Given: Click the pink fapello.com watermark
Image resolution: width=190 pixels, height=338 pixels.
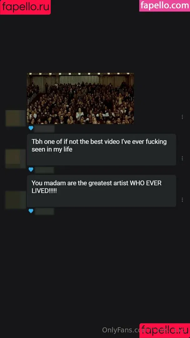Looking at the screenshot, I should [165, 6].
